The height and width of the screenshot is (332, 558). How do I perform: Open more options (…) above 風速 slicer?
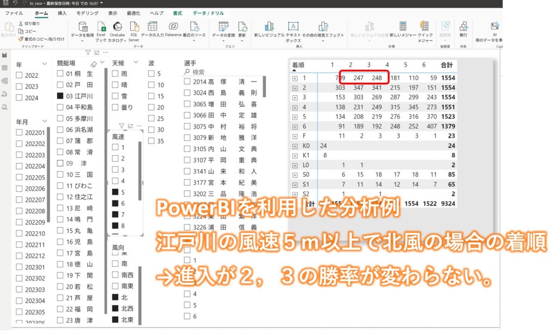[x=139, y=126]
